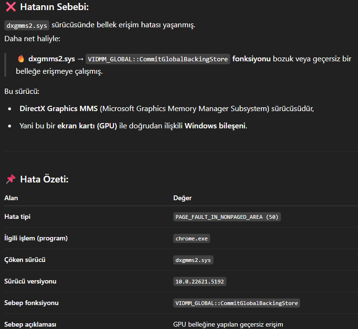Click the Alan column header

[11, 198]
